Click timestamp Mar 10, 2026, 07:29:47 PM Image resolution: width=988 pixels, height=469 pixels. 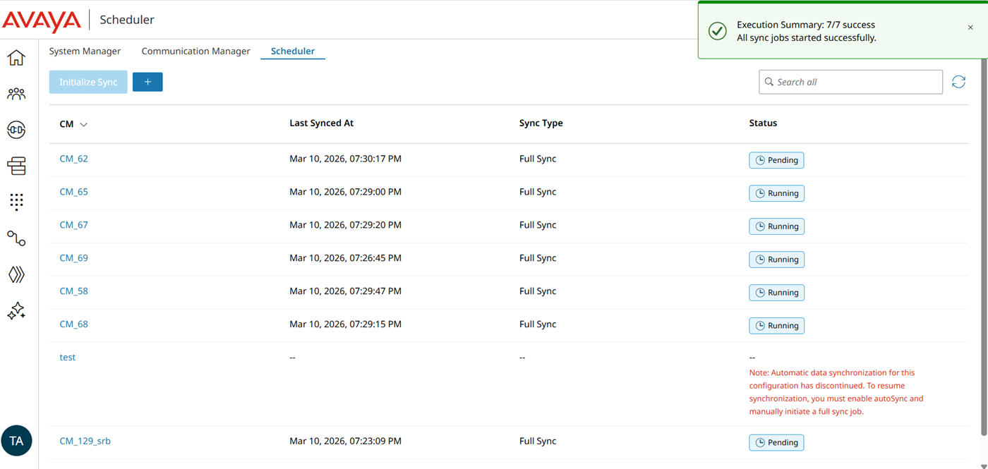(345, 291)
